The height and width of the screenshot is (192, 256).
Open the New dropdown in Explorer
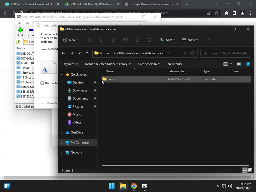pyautogui.click(x=71, y=40)
